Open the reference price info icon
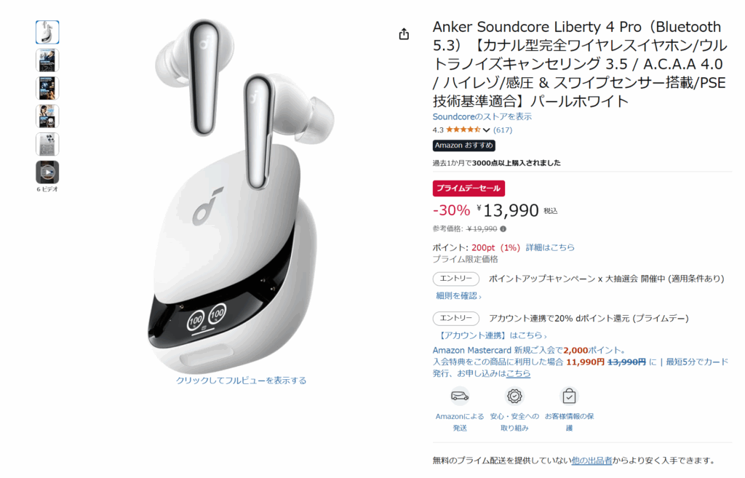This screenshot has height=478, width=745. [503, 228]
